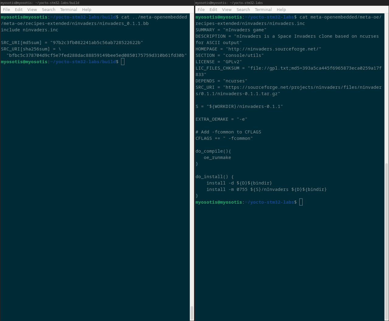This screenshot has height=321, width=389.
Task: Click the right window title bar
Action: [292, 3]
